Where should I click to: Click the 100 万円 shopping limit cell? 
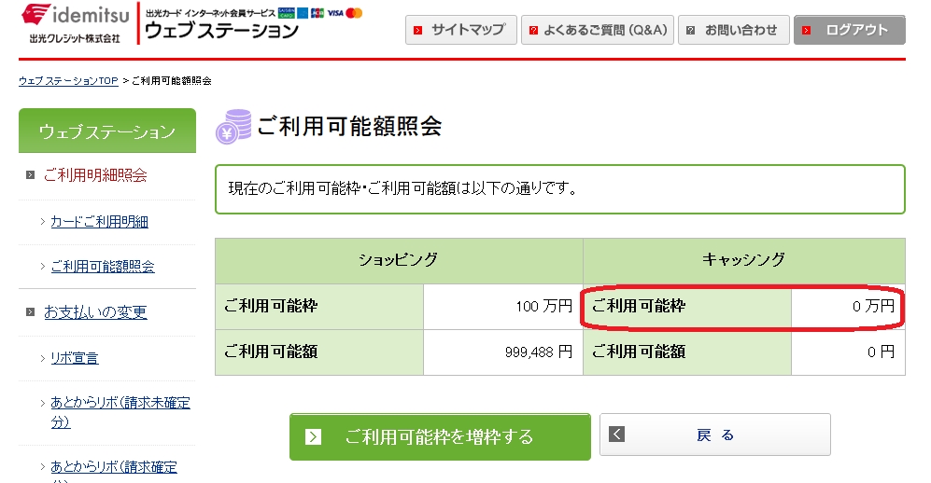coord(502,306)
